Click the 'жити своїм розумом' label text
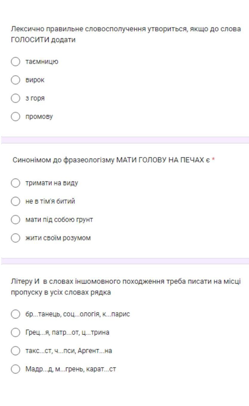This screenshot has height=406, width=249. (x=58, y=238)
